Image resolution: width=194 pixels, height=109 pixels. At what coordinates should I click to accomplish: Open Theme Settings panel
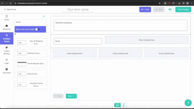tap(7, 51)
